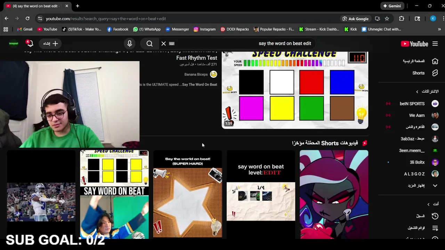The width and height of the screenshot is (445, 250).
Task: Open Shorts in the sidebar
Action: [425, 73]
